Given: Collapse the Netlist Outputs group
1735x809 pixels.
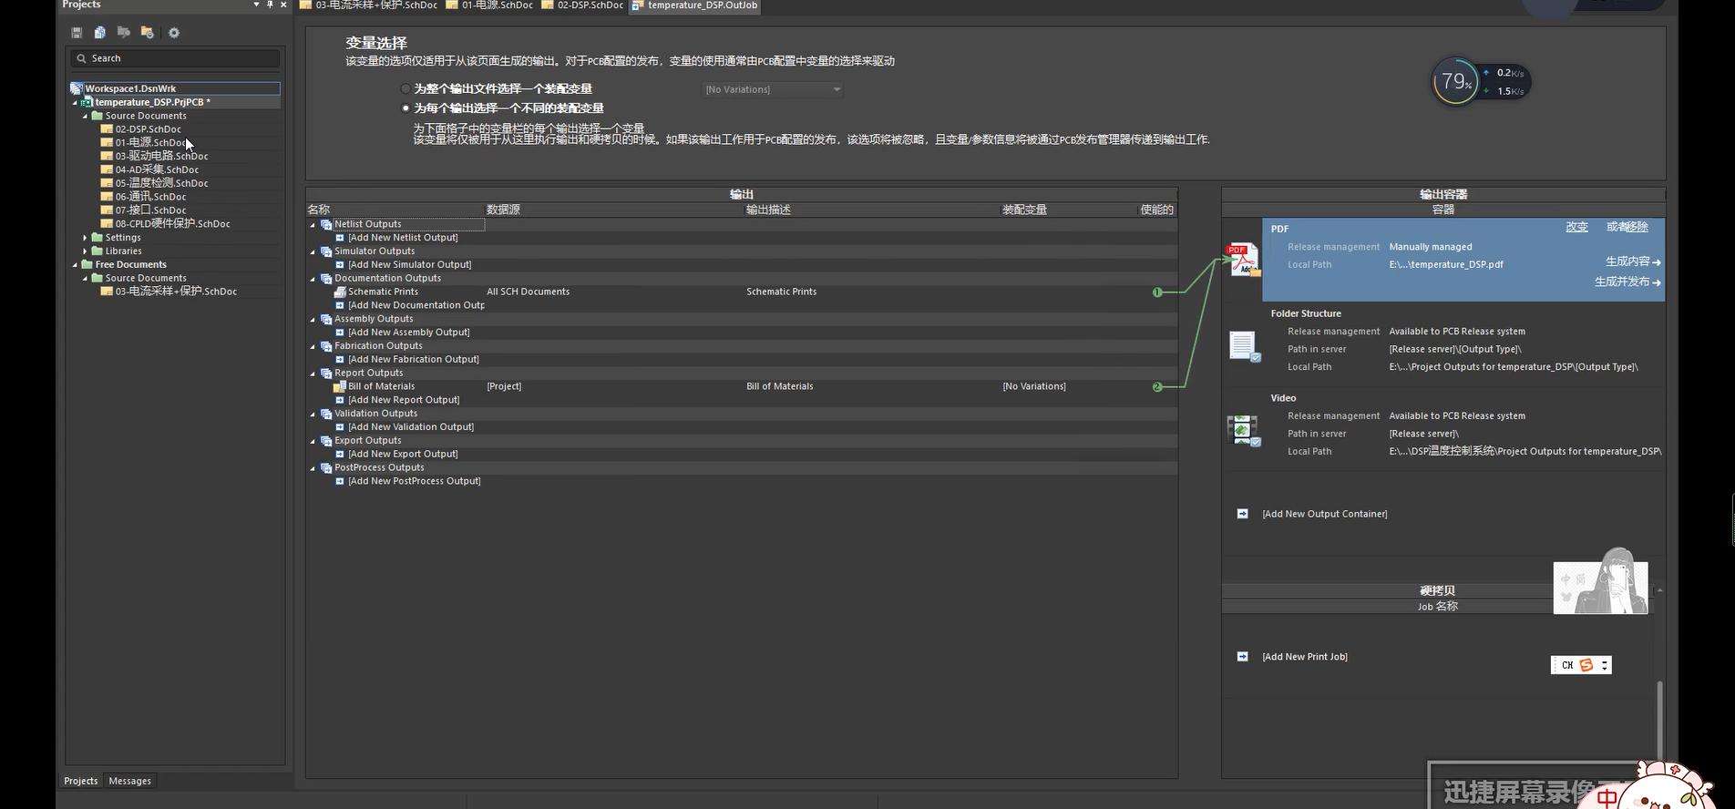Looking at the screenshot, I should [x=313, y=224].
